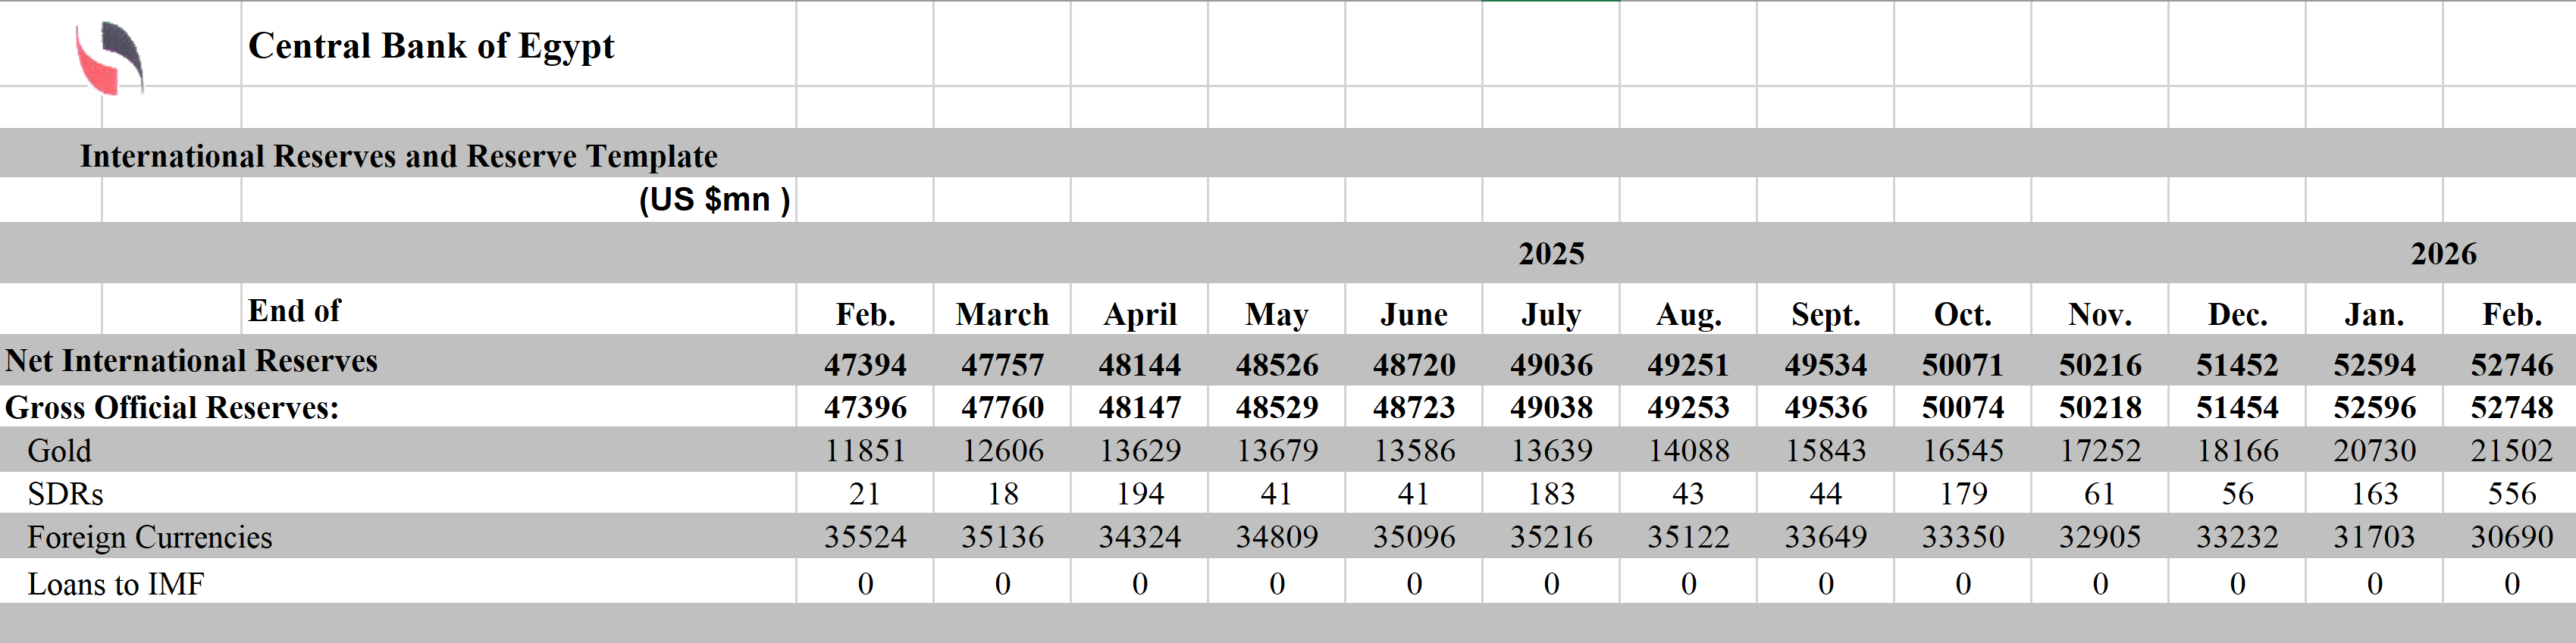Select Net International Reserves value 50071 for Oct.
This screenshot has height=643, width=2576.
1962,364
